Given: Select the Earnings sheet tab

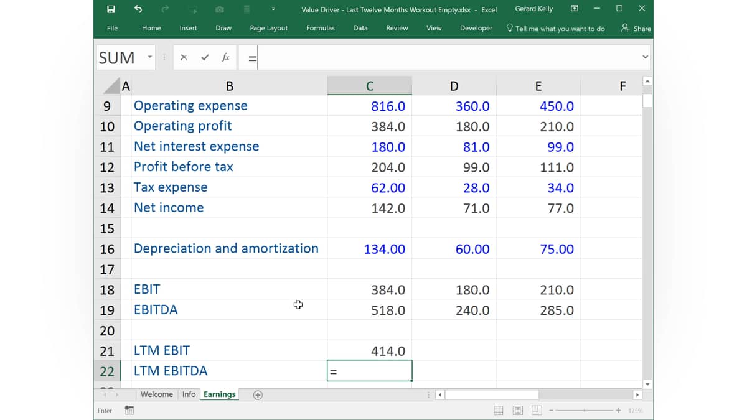Looking at the screenshot, I should [220, 394].
